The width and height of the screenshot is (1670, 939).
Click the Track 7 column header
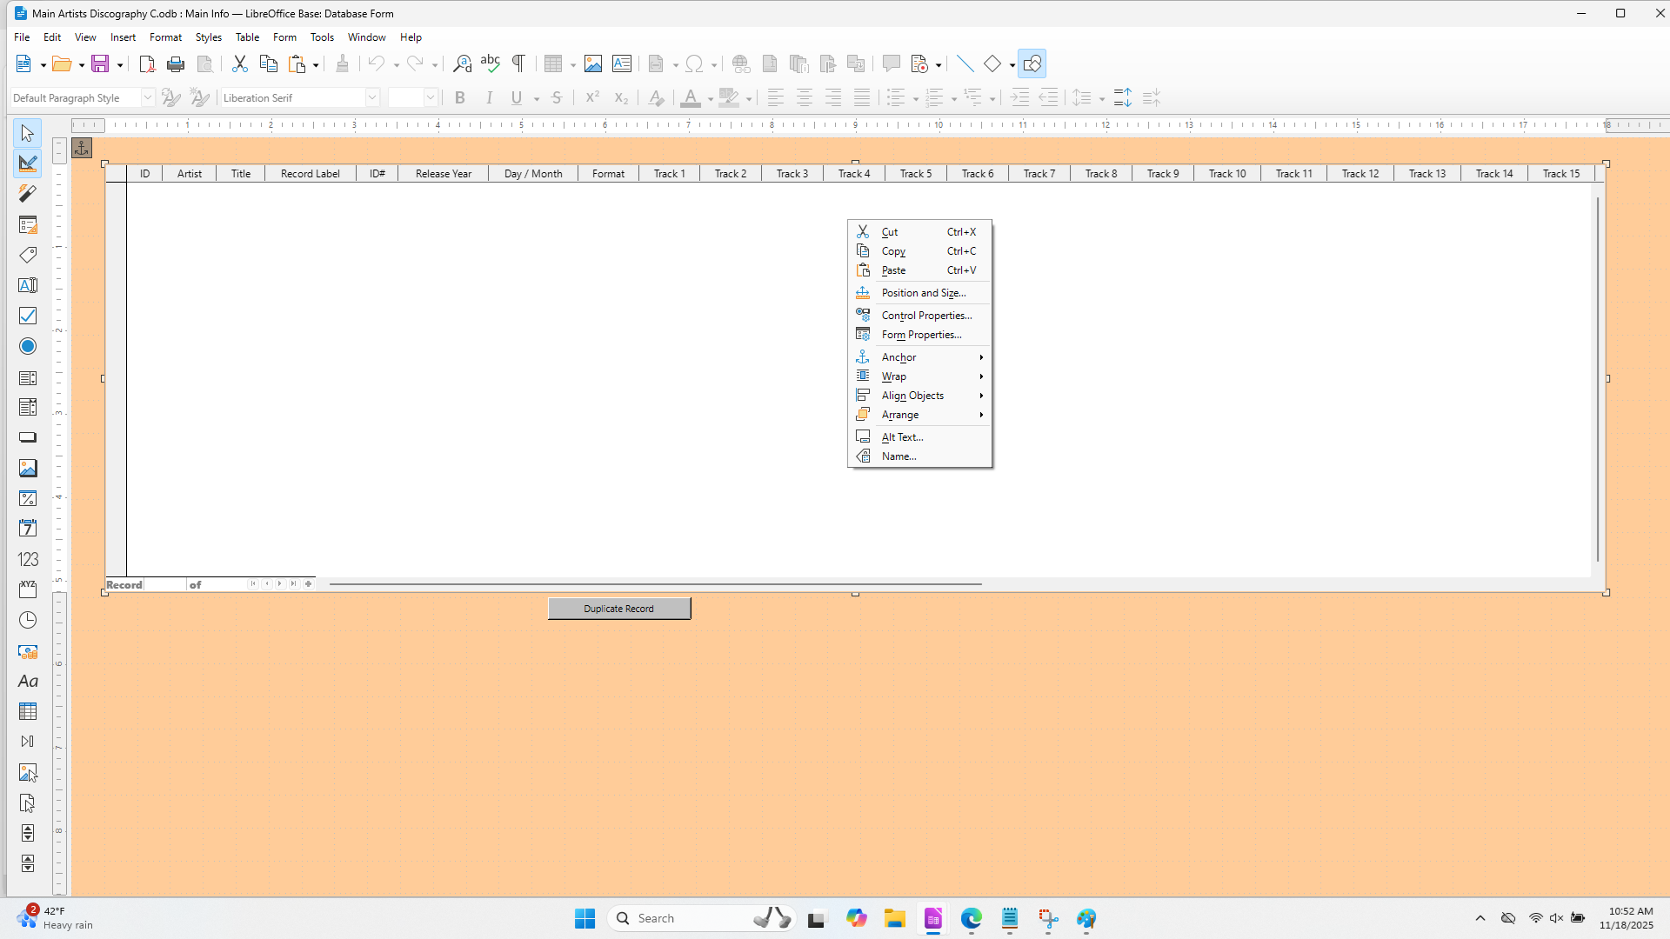tap(1039, 173)
